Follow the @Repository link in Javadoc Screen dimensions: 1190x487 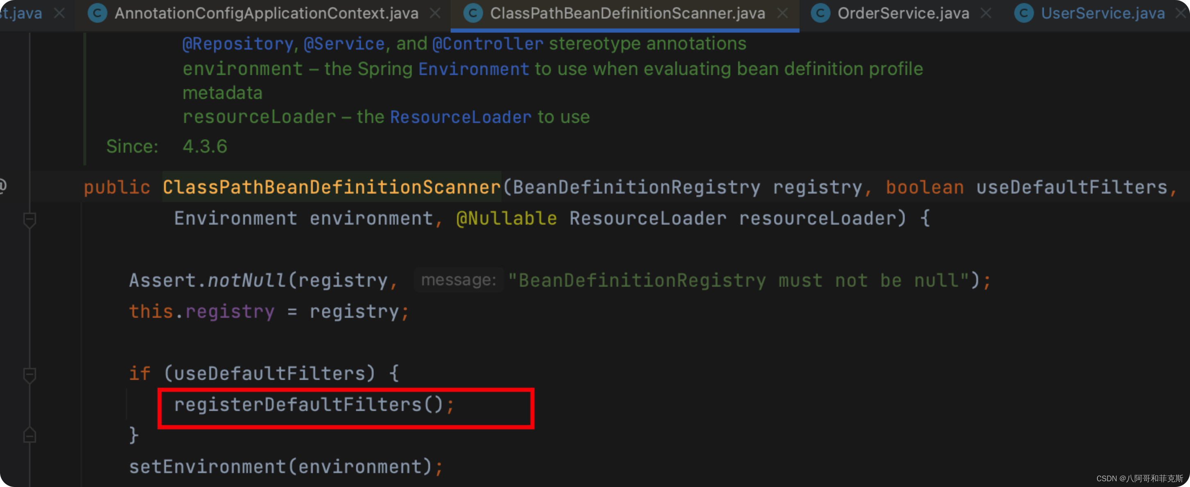238,44
